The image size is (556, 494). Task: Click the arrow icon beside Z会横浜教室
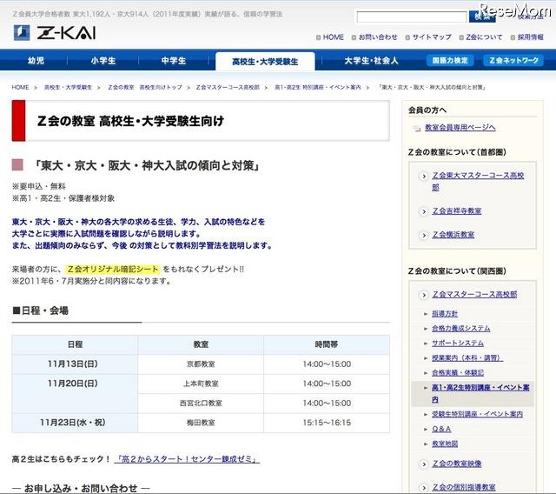coord(423,235)
